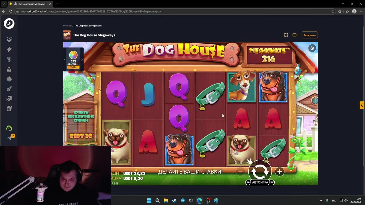
Task: Go to the next promo widget arrow
Action: click(x=82, y=59)
